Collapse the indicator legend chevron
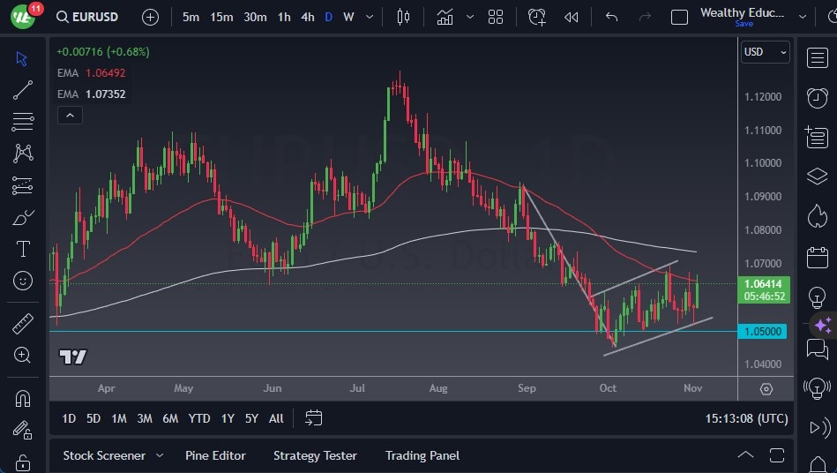Image resolution: width=837 pixels, height=473 pixels. click(x=69, y=115)
